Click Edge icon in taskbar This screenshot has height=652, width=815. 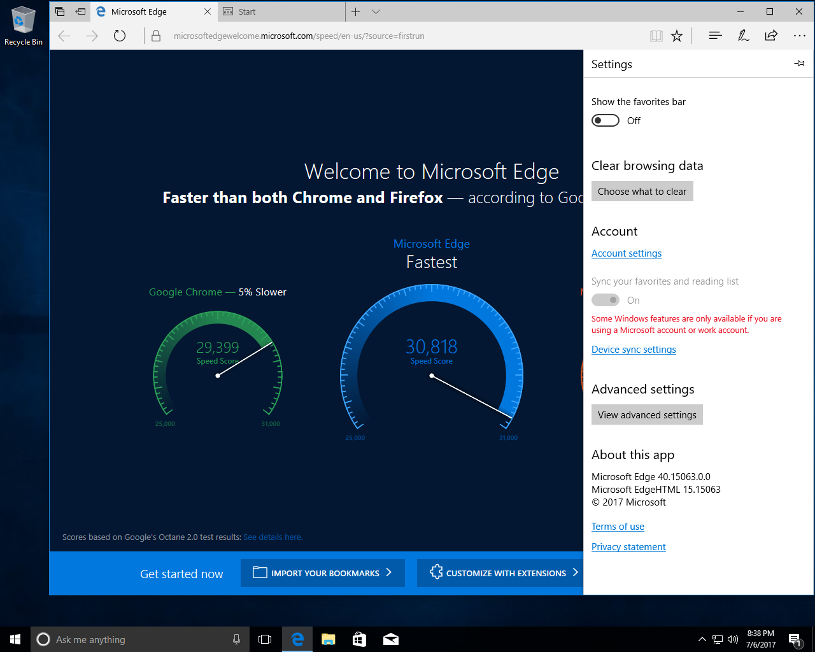tap(297, 639)
